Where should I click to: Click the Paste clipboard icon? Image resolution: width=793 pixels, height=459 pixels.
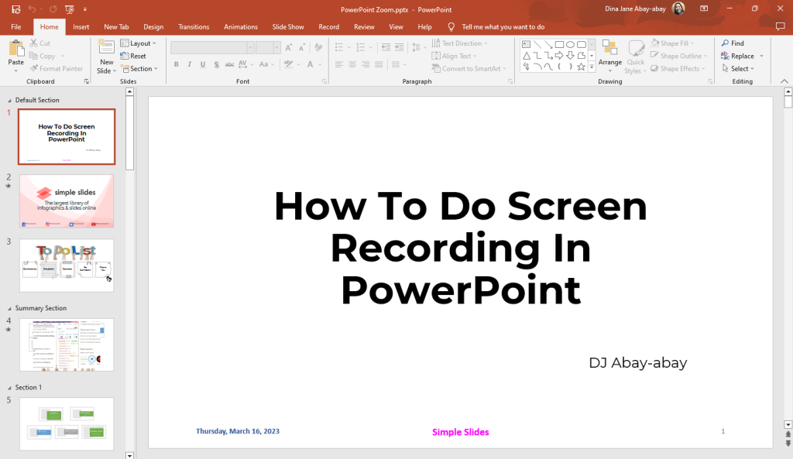(15, 49)
